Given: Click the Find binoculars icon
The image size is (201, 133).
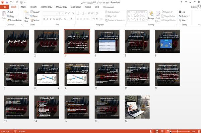Looking at the screenshot, I should click(180, 12).
